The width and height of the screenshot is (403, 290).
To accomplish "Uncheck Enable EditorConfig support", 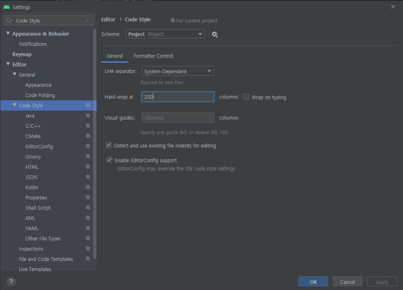I will tap(109, 160).
